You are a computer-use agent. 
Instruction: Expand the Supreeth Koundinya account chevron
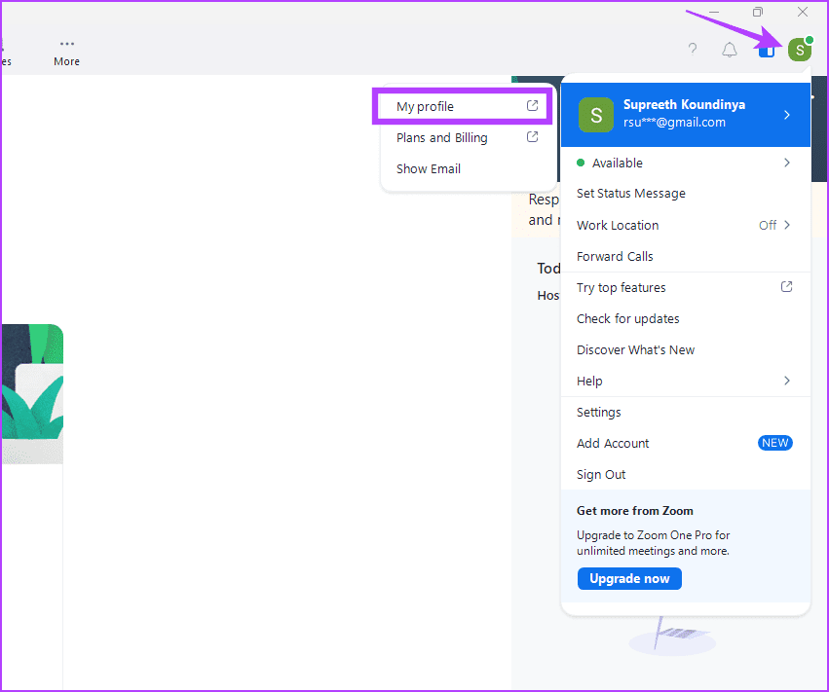click(787, 114)
